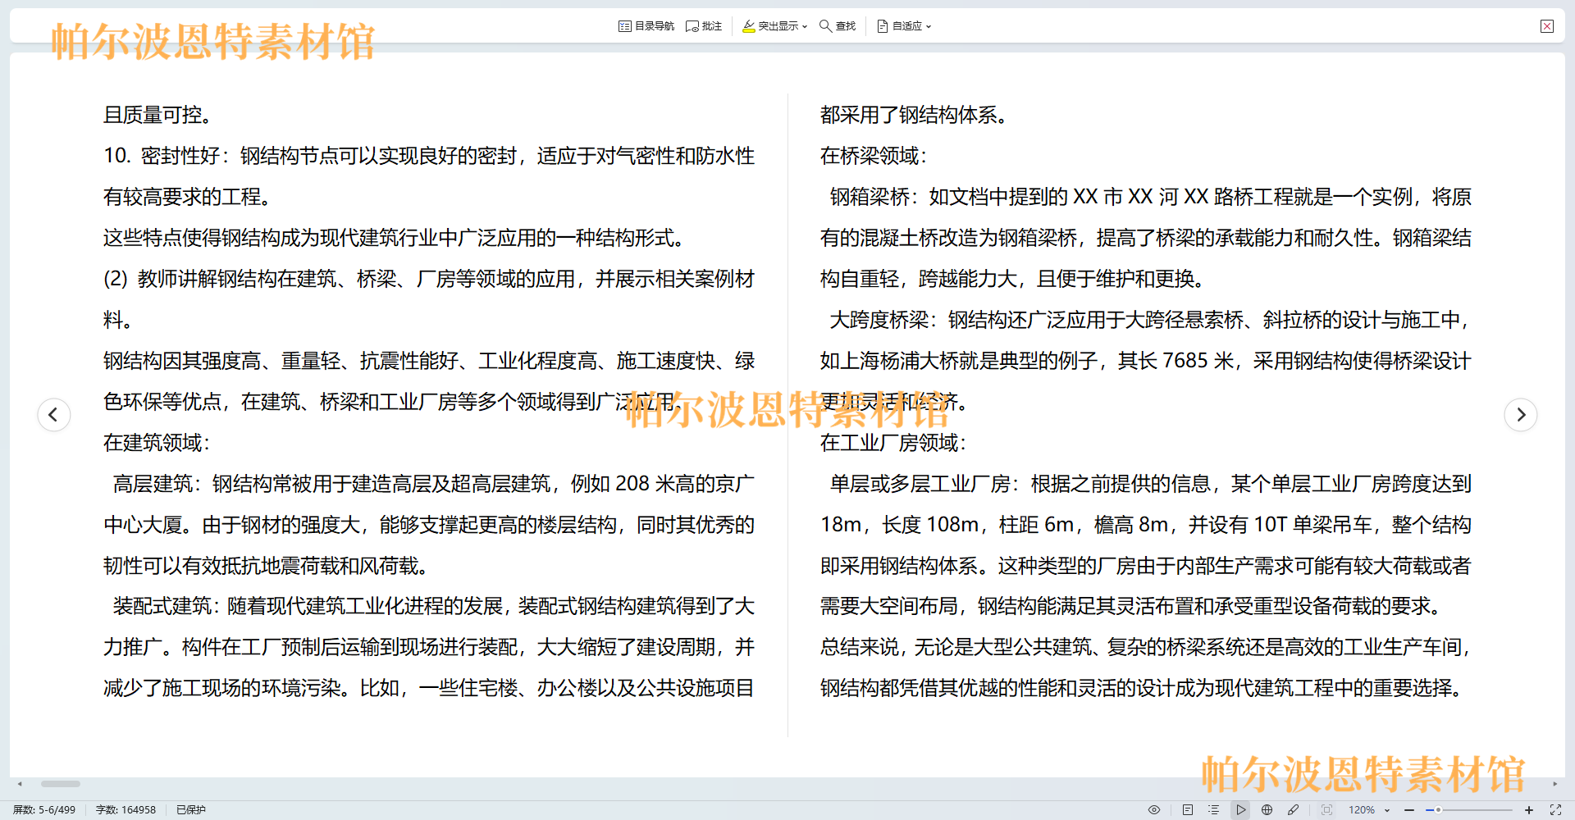Screen dimensions: 1575x820
Task: Activate the writing mode pen icon
Action: click(1293, 809)
